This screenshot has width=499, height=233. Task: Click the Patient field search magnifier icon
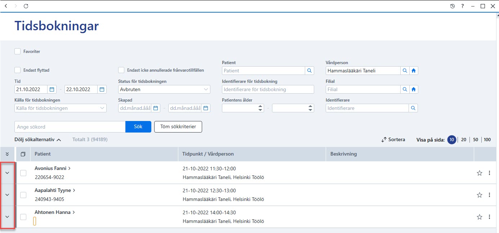point(309,71)
